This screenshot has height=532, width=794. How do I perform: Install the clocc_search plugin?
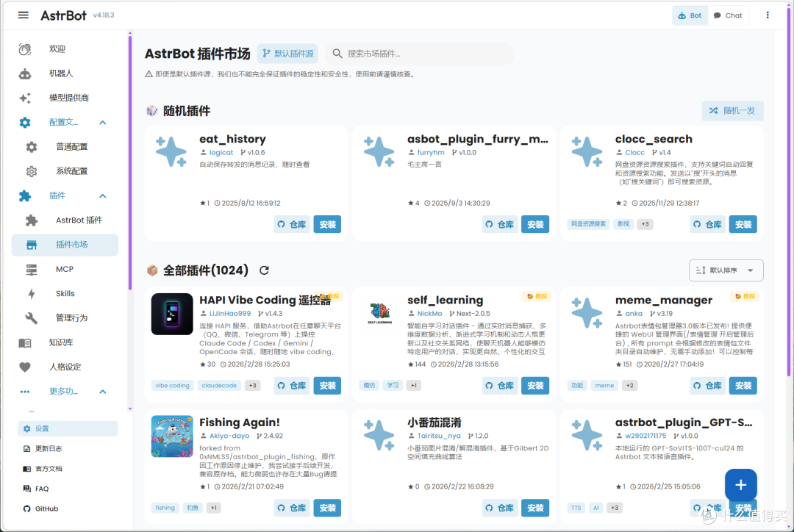tap(743, 224)
